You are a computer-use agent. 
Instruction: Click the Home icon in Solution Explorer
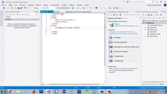(x=148, y=15)
